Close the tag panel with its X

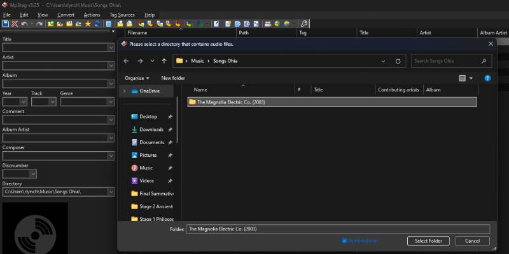[x=113, y=31]
